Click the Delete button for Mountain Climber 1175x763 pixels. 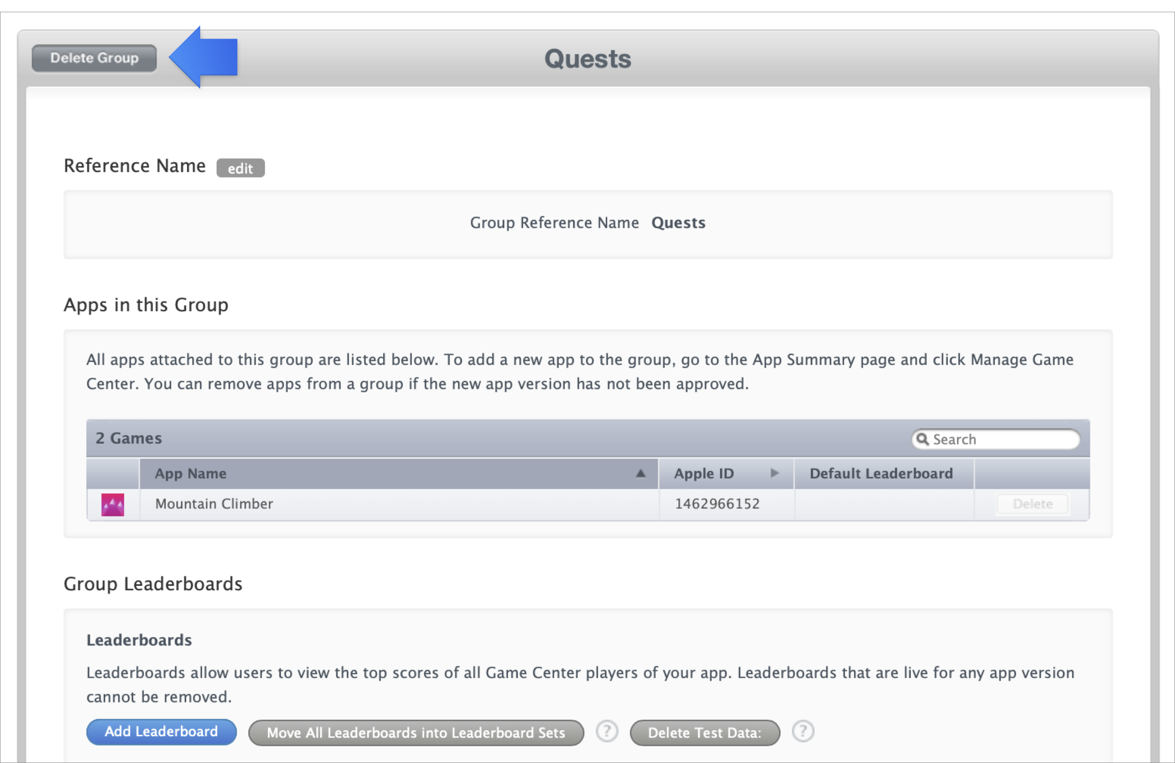pyautogui.click(x=1032, y=504)
